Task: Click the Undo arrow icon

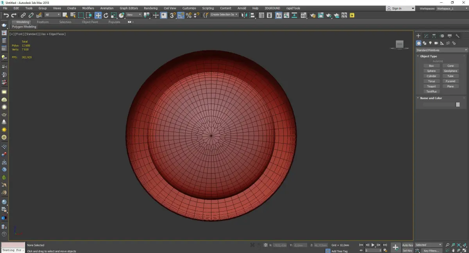Action: point(6,15)
